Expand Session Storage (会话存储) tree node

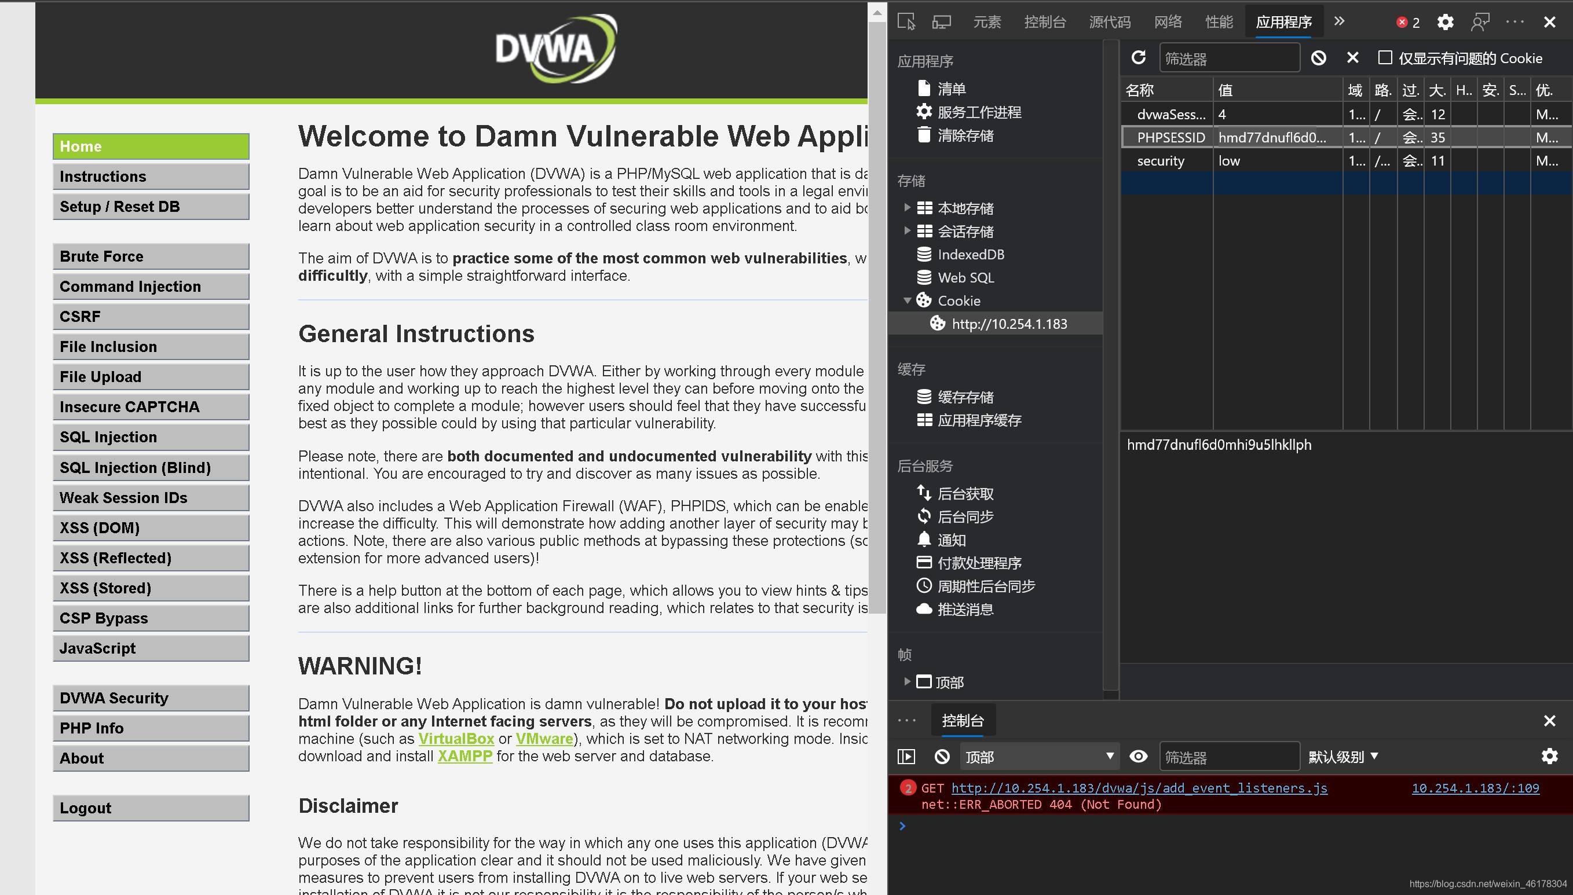coord(907,231)
